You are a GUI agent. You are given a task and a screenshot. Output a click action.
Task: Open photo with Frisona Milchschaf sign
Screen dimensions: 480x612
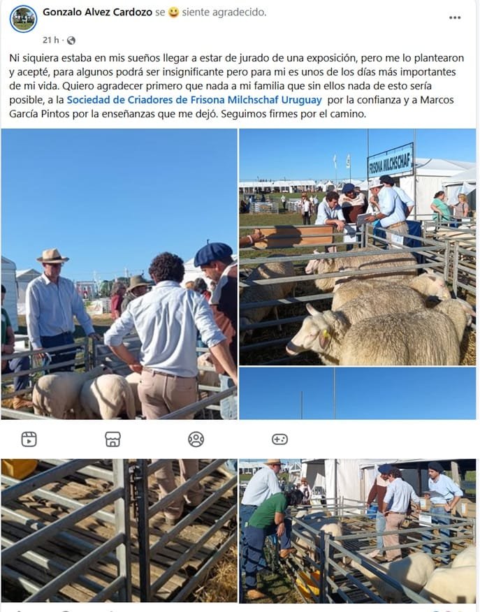click(x=358, y=247)
